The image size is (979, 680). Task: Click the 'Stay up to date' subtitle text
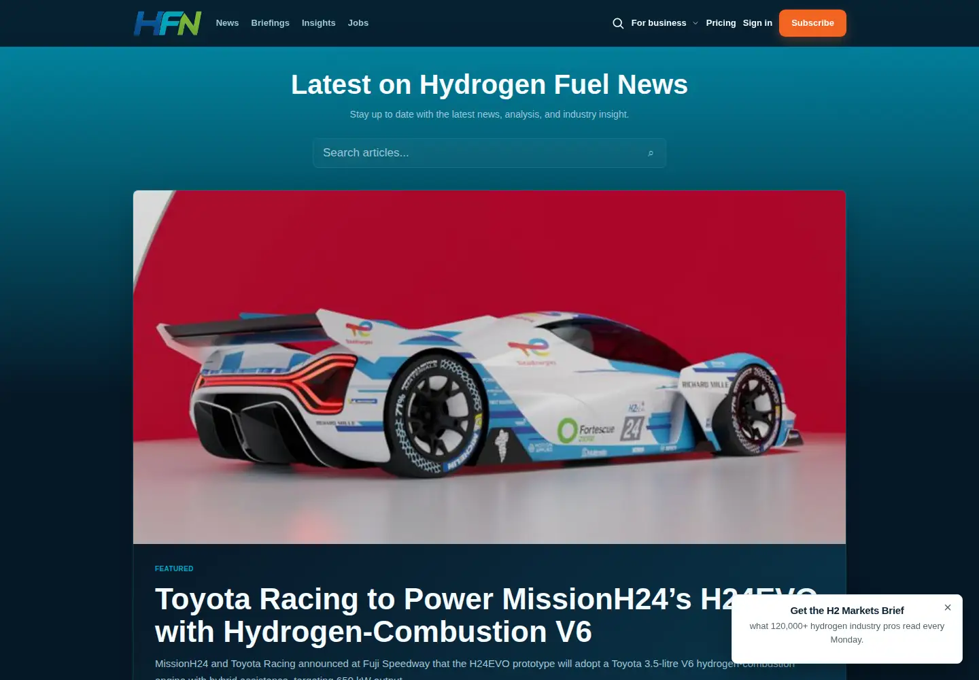tap(489, 114)
